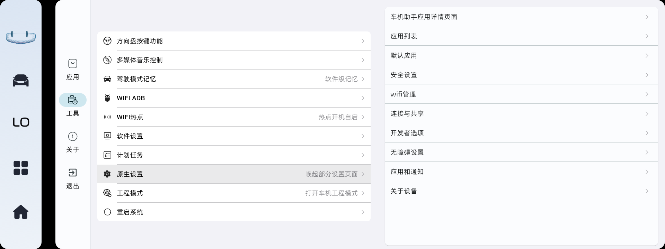Click the WIFI ADB android bug icon
This screenshot has width=665, height=249.
click(x=107, y=98)
